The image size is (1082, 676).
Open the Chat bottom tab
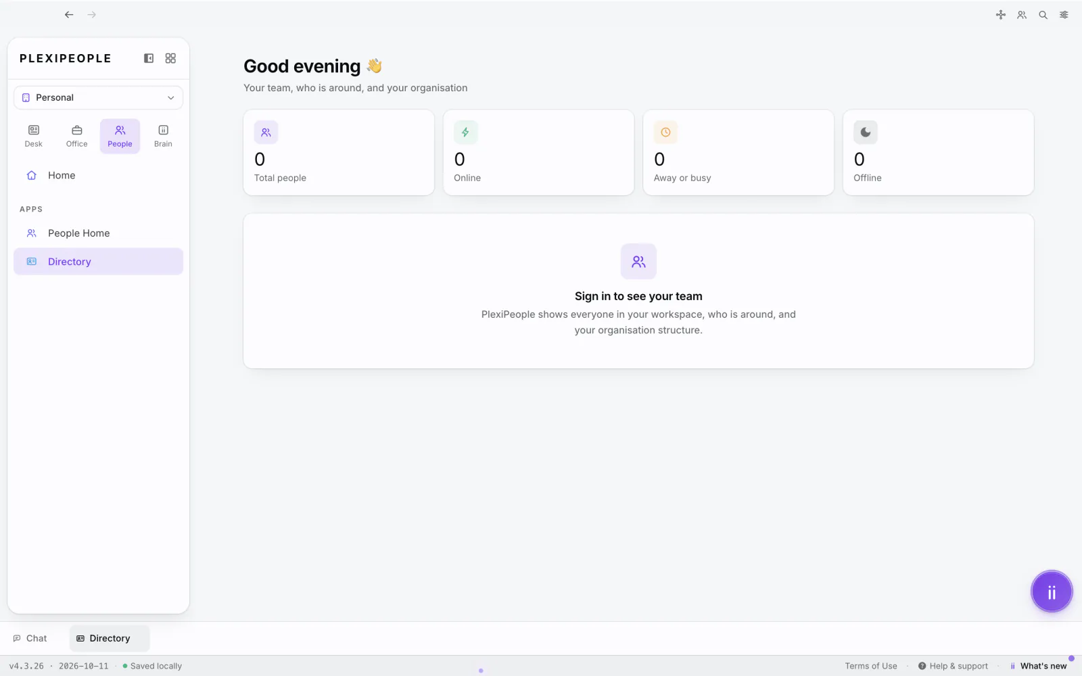click(30, 638)
